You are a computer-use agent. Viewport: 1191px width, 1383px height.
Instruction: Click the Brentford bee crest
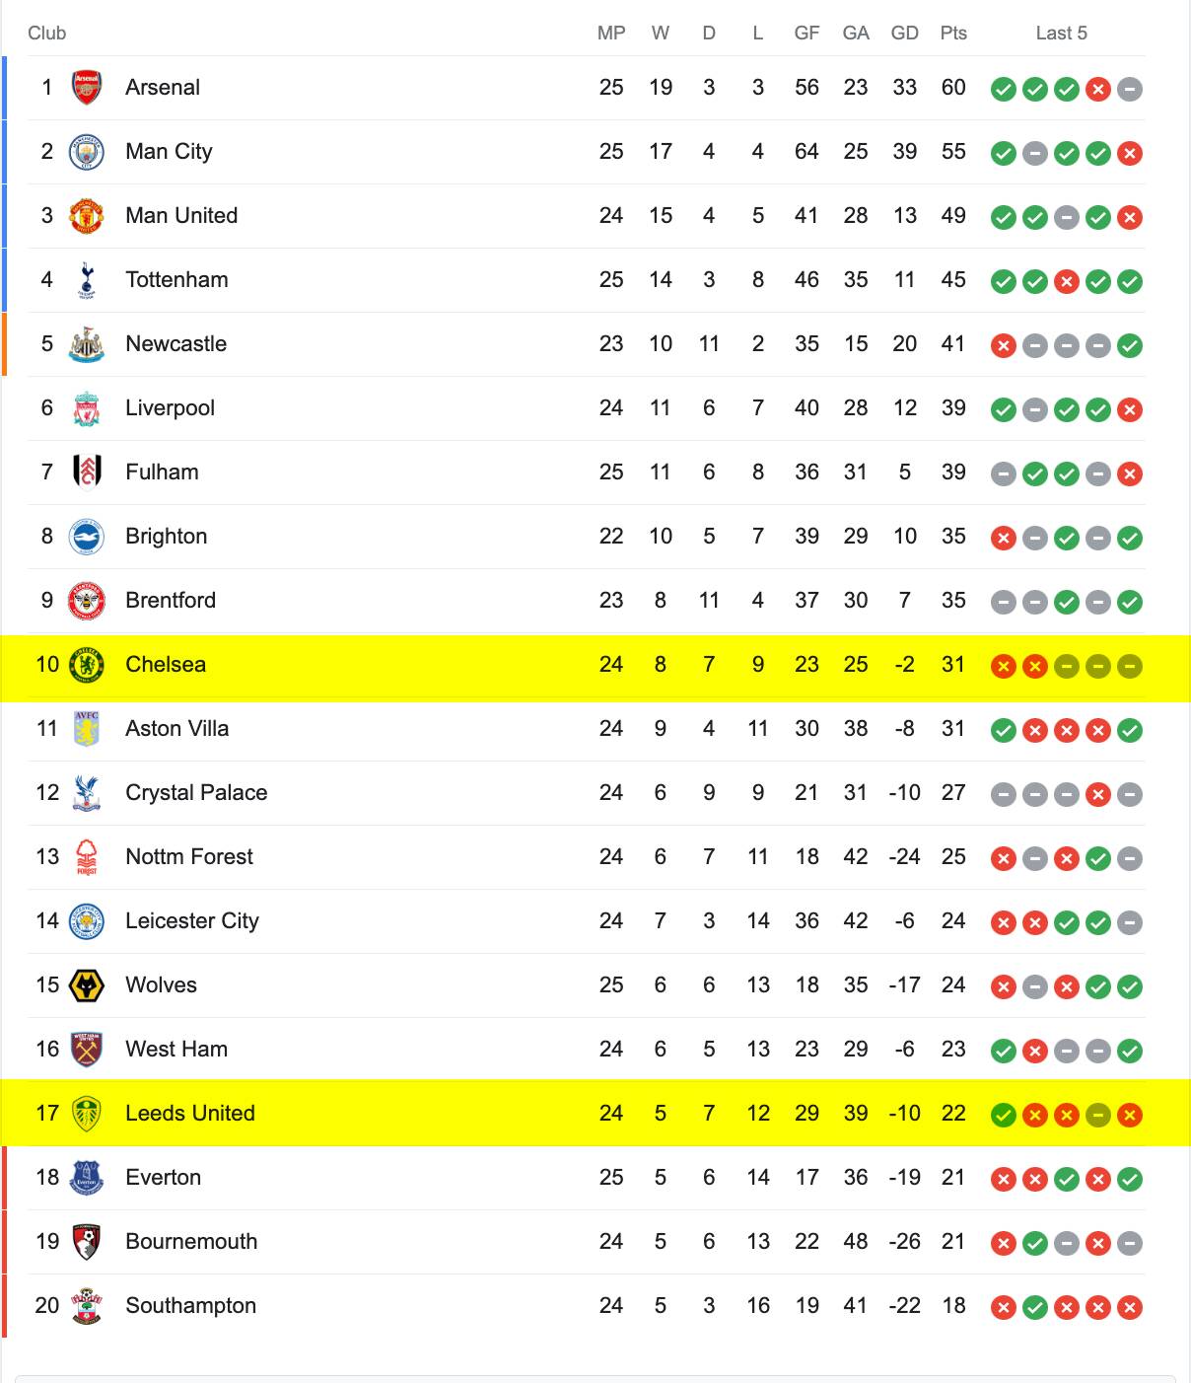tap(87, 601)
